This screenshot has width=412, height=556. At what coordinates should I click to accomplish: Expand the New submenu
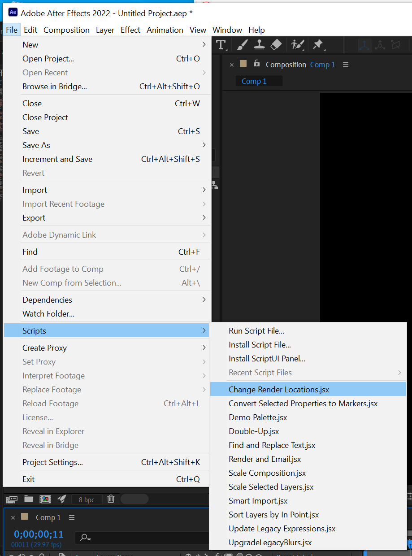point(107,45)
